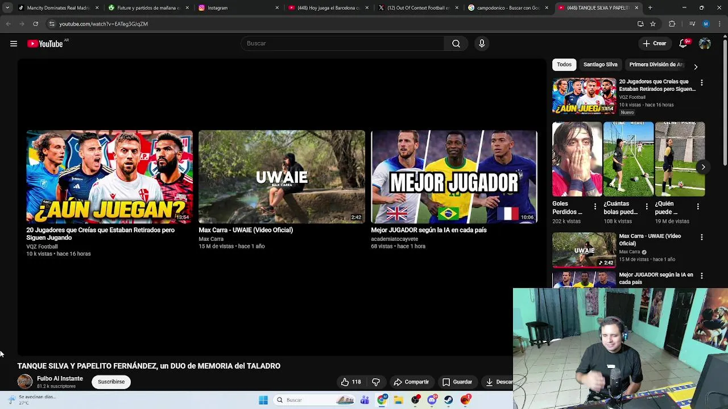Select the Primera División filter chip
Viewport: 728px width, 409px height.
tap(656, 65)
